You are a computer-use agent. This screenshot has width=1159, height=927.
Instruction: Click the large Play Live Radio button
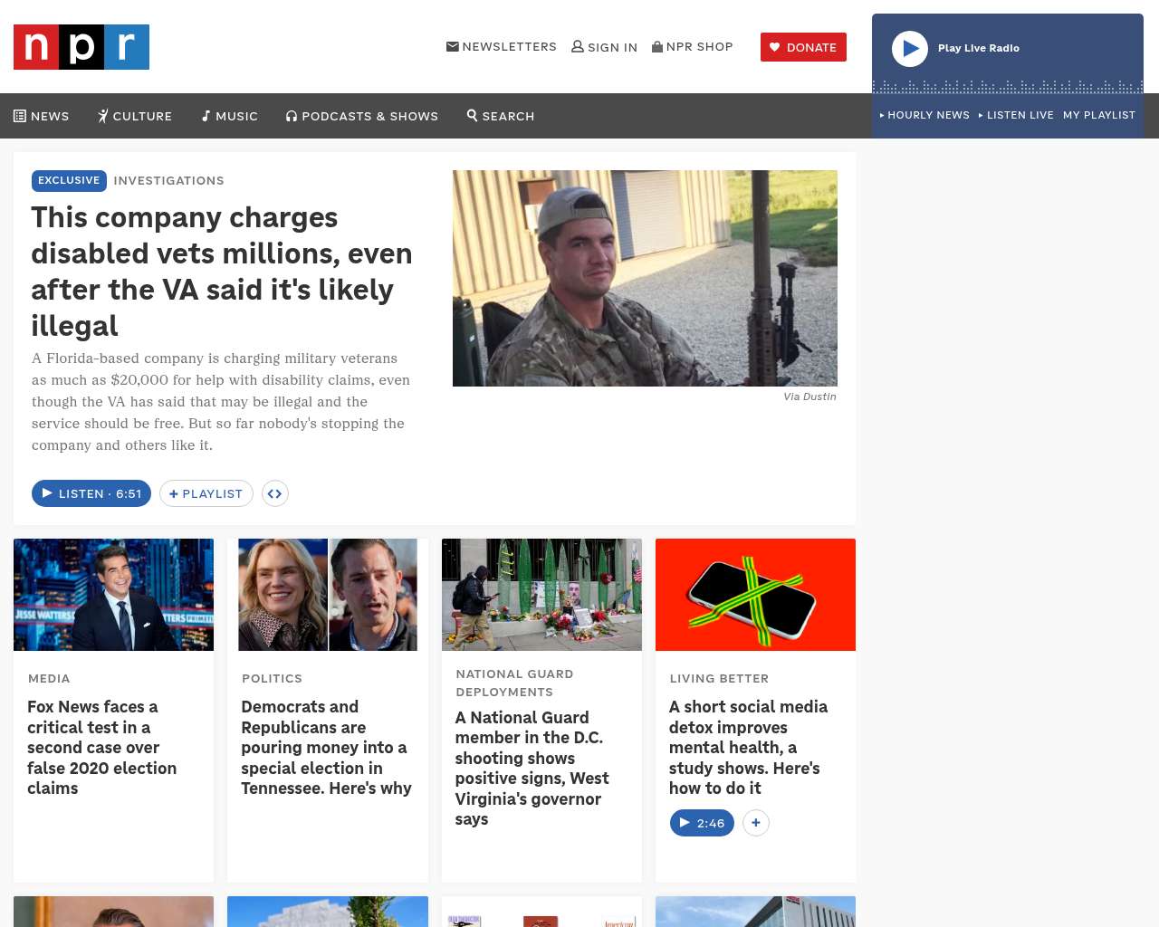(x=910, y=49)
